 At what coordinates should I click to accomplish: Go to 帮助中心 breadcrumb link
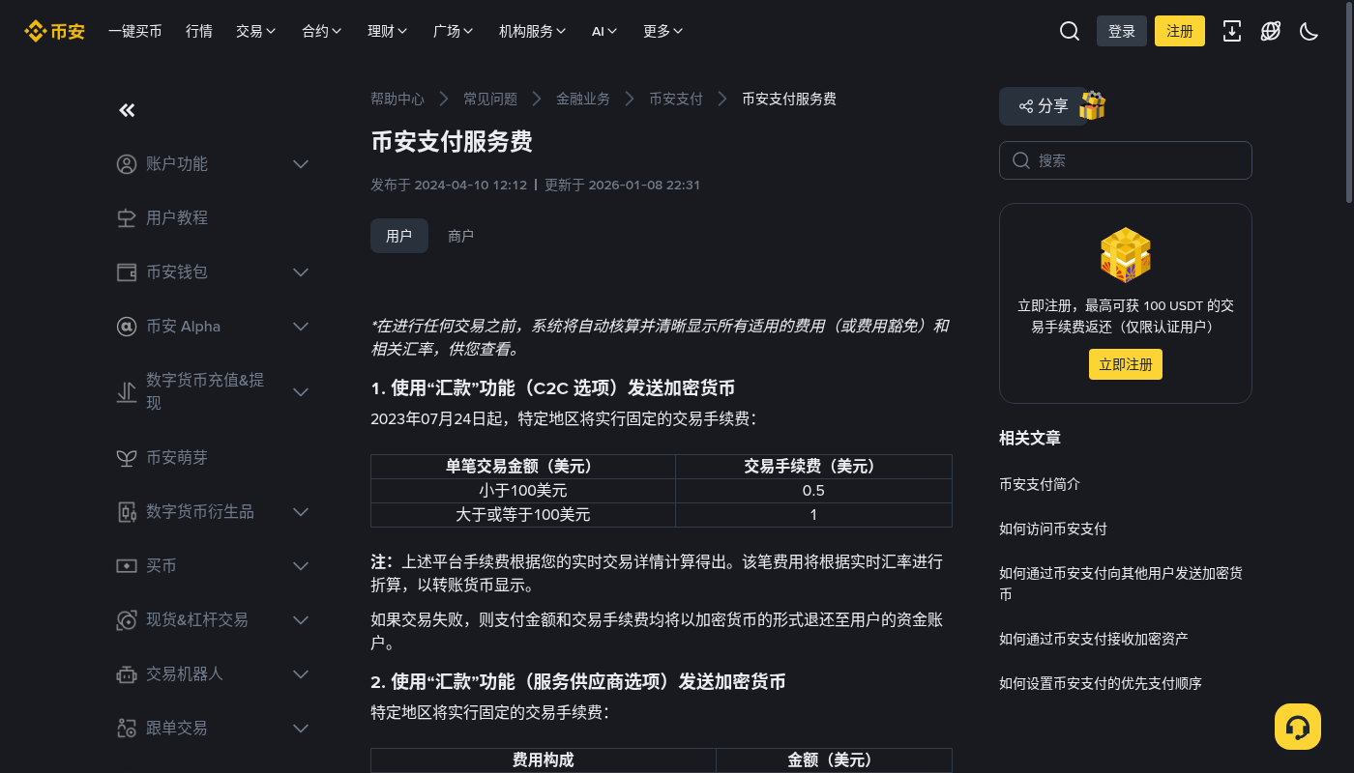point(397,99)
